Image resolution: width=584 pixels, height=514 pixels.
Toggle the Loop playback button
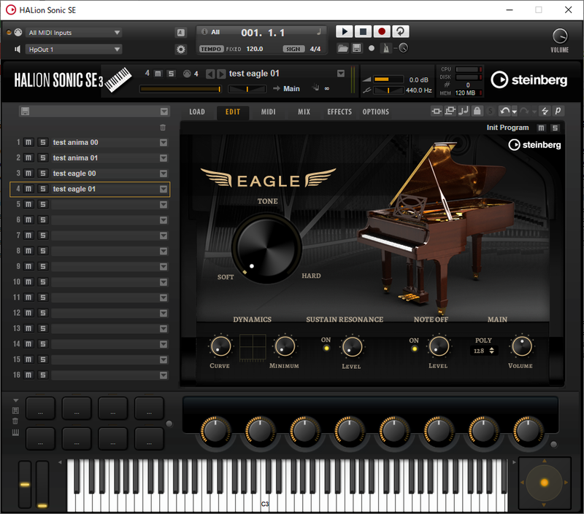click(x=400, y=31)
